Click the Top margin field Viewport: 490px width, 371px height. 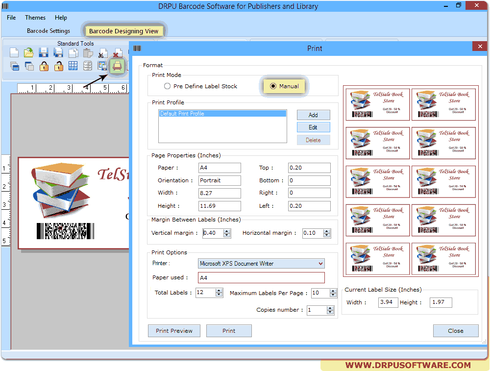coord(309,168)
